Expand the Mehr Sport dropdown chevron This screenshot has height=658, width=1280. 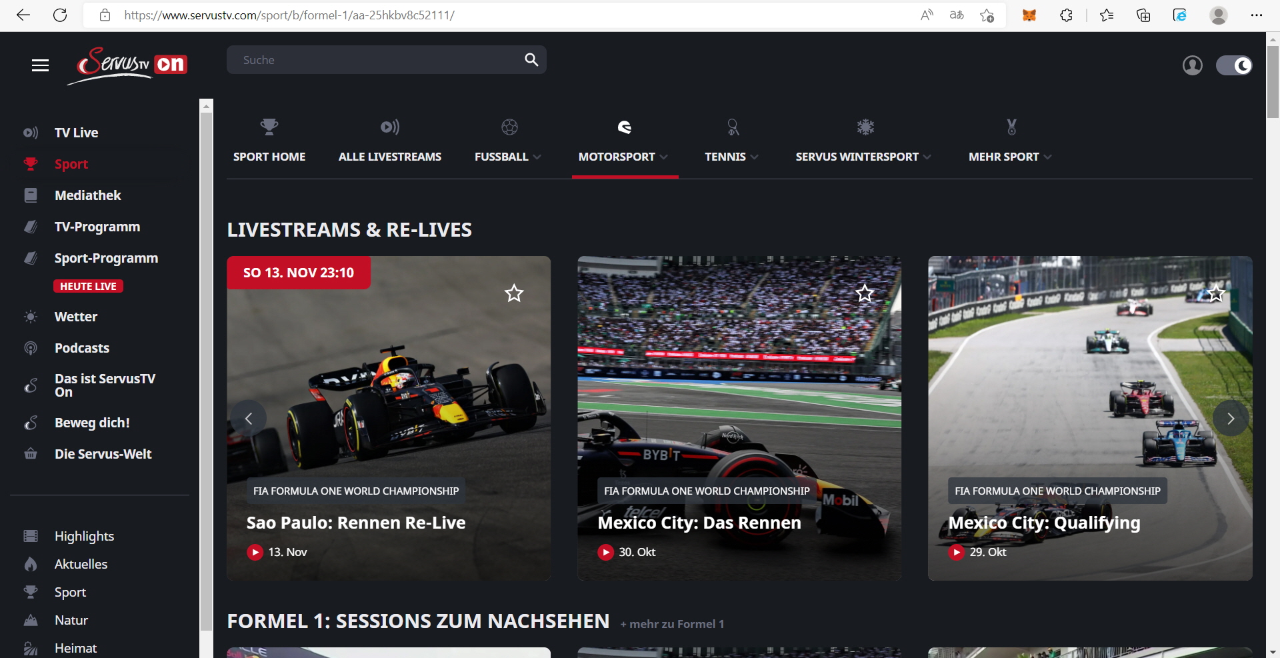pyautogui.click(x=1047, y=157)
